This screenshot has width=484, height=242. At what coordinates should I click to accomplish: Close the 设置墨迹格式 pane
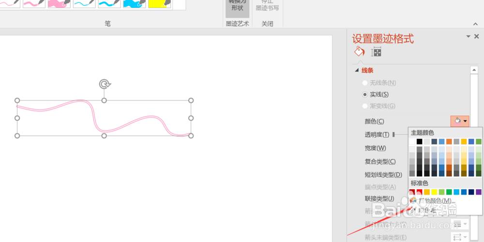click(x=477, y=36)
